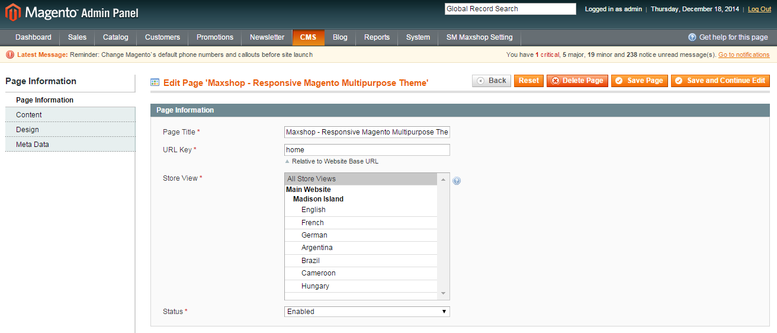Select the German store view

(x=361, y=235)
